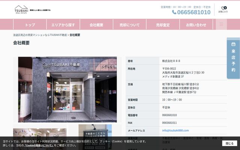Click email link info@tsubaki888.com
Screen dimensions: 240x150
click(x=175, y=130)
